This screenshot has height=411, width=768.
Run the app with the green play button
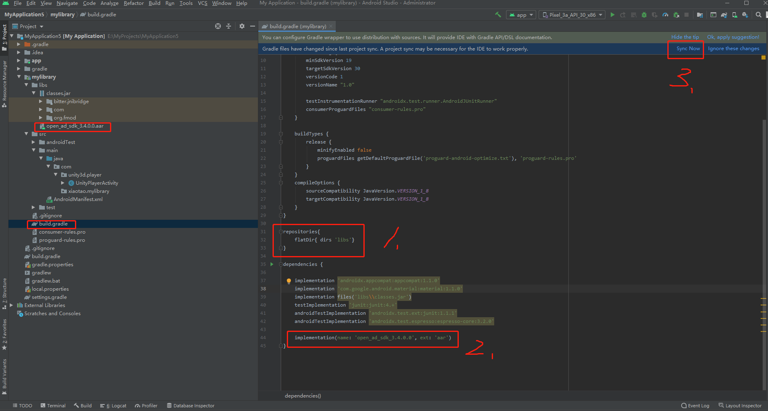[612, 15]
